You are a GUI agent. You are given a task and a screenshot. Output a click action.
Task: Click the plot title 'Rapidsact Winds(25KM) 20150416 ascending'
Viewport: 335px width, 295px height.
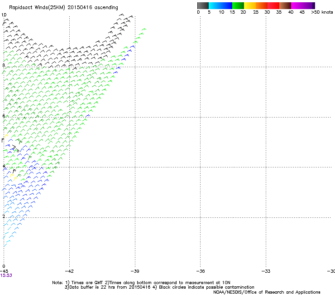click(x=63, y=8)
